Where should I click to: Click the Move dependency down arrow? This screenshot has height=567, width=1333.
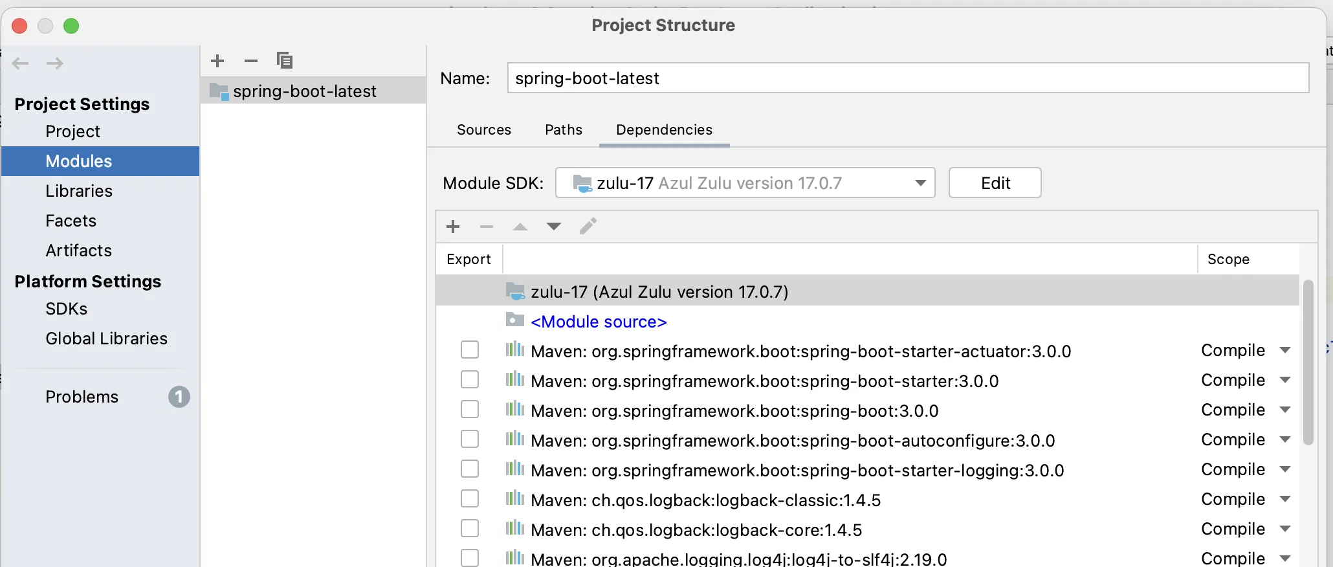coord(554,227)
